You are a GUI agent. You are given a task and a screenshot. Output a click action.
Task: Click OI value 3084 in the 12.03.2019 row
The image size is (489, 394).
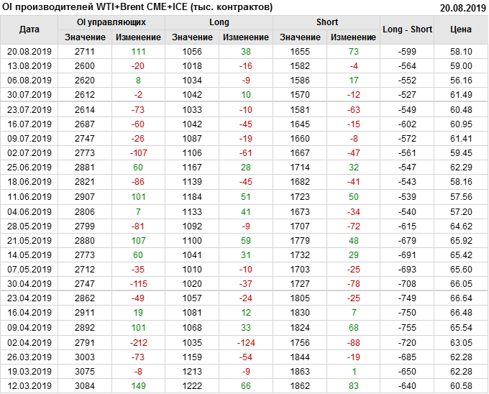85,387
